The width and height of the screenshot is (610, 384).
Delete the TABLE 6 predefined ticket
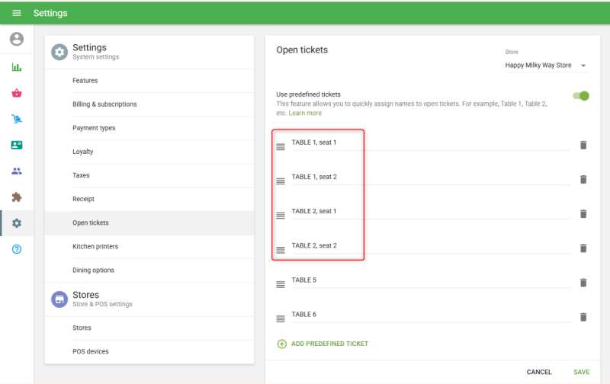[x=583, y=317]
